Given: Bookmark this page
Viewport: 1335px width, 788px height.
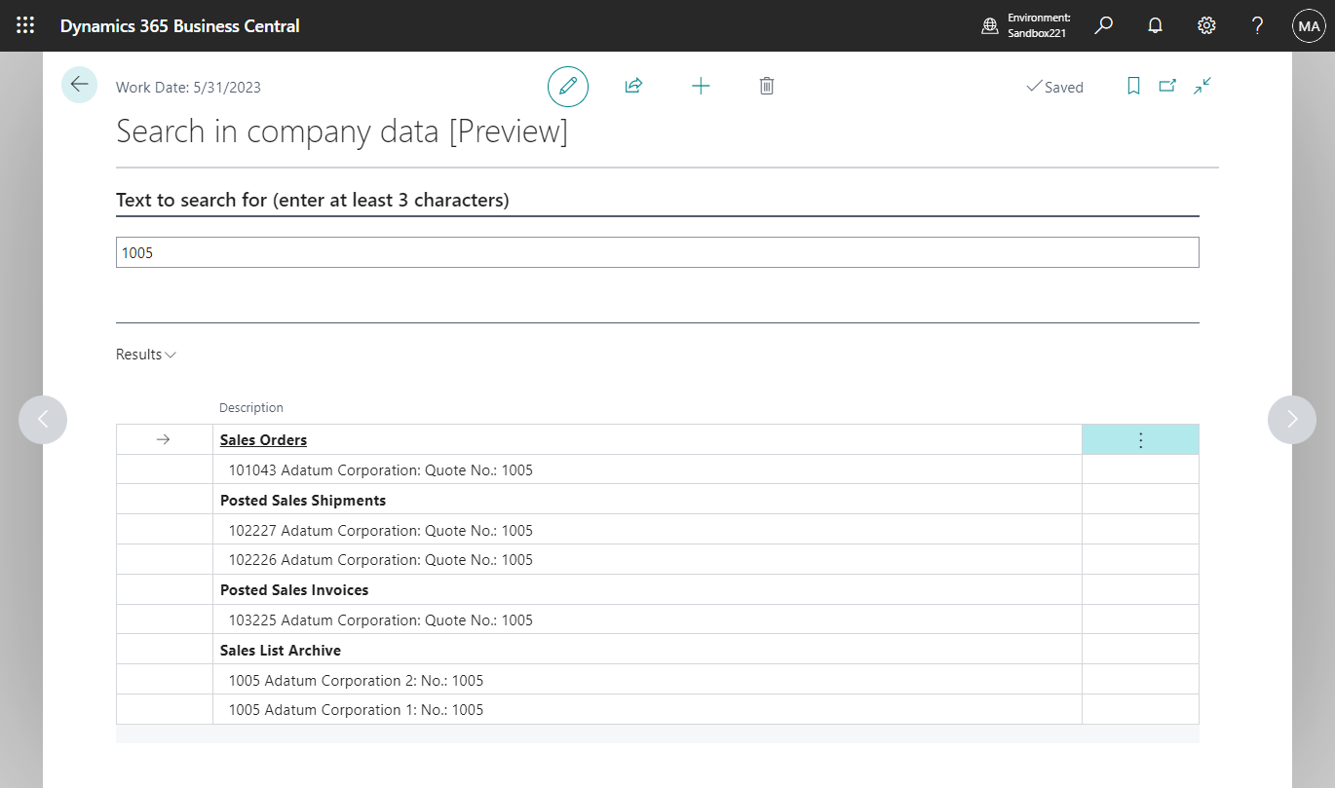Looking at the screenshot, I should [x=1133, y=86].
